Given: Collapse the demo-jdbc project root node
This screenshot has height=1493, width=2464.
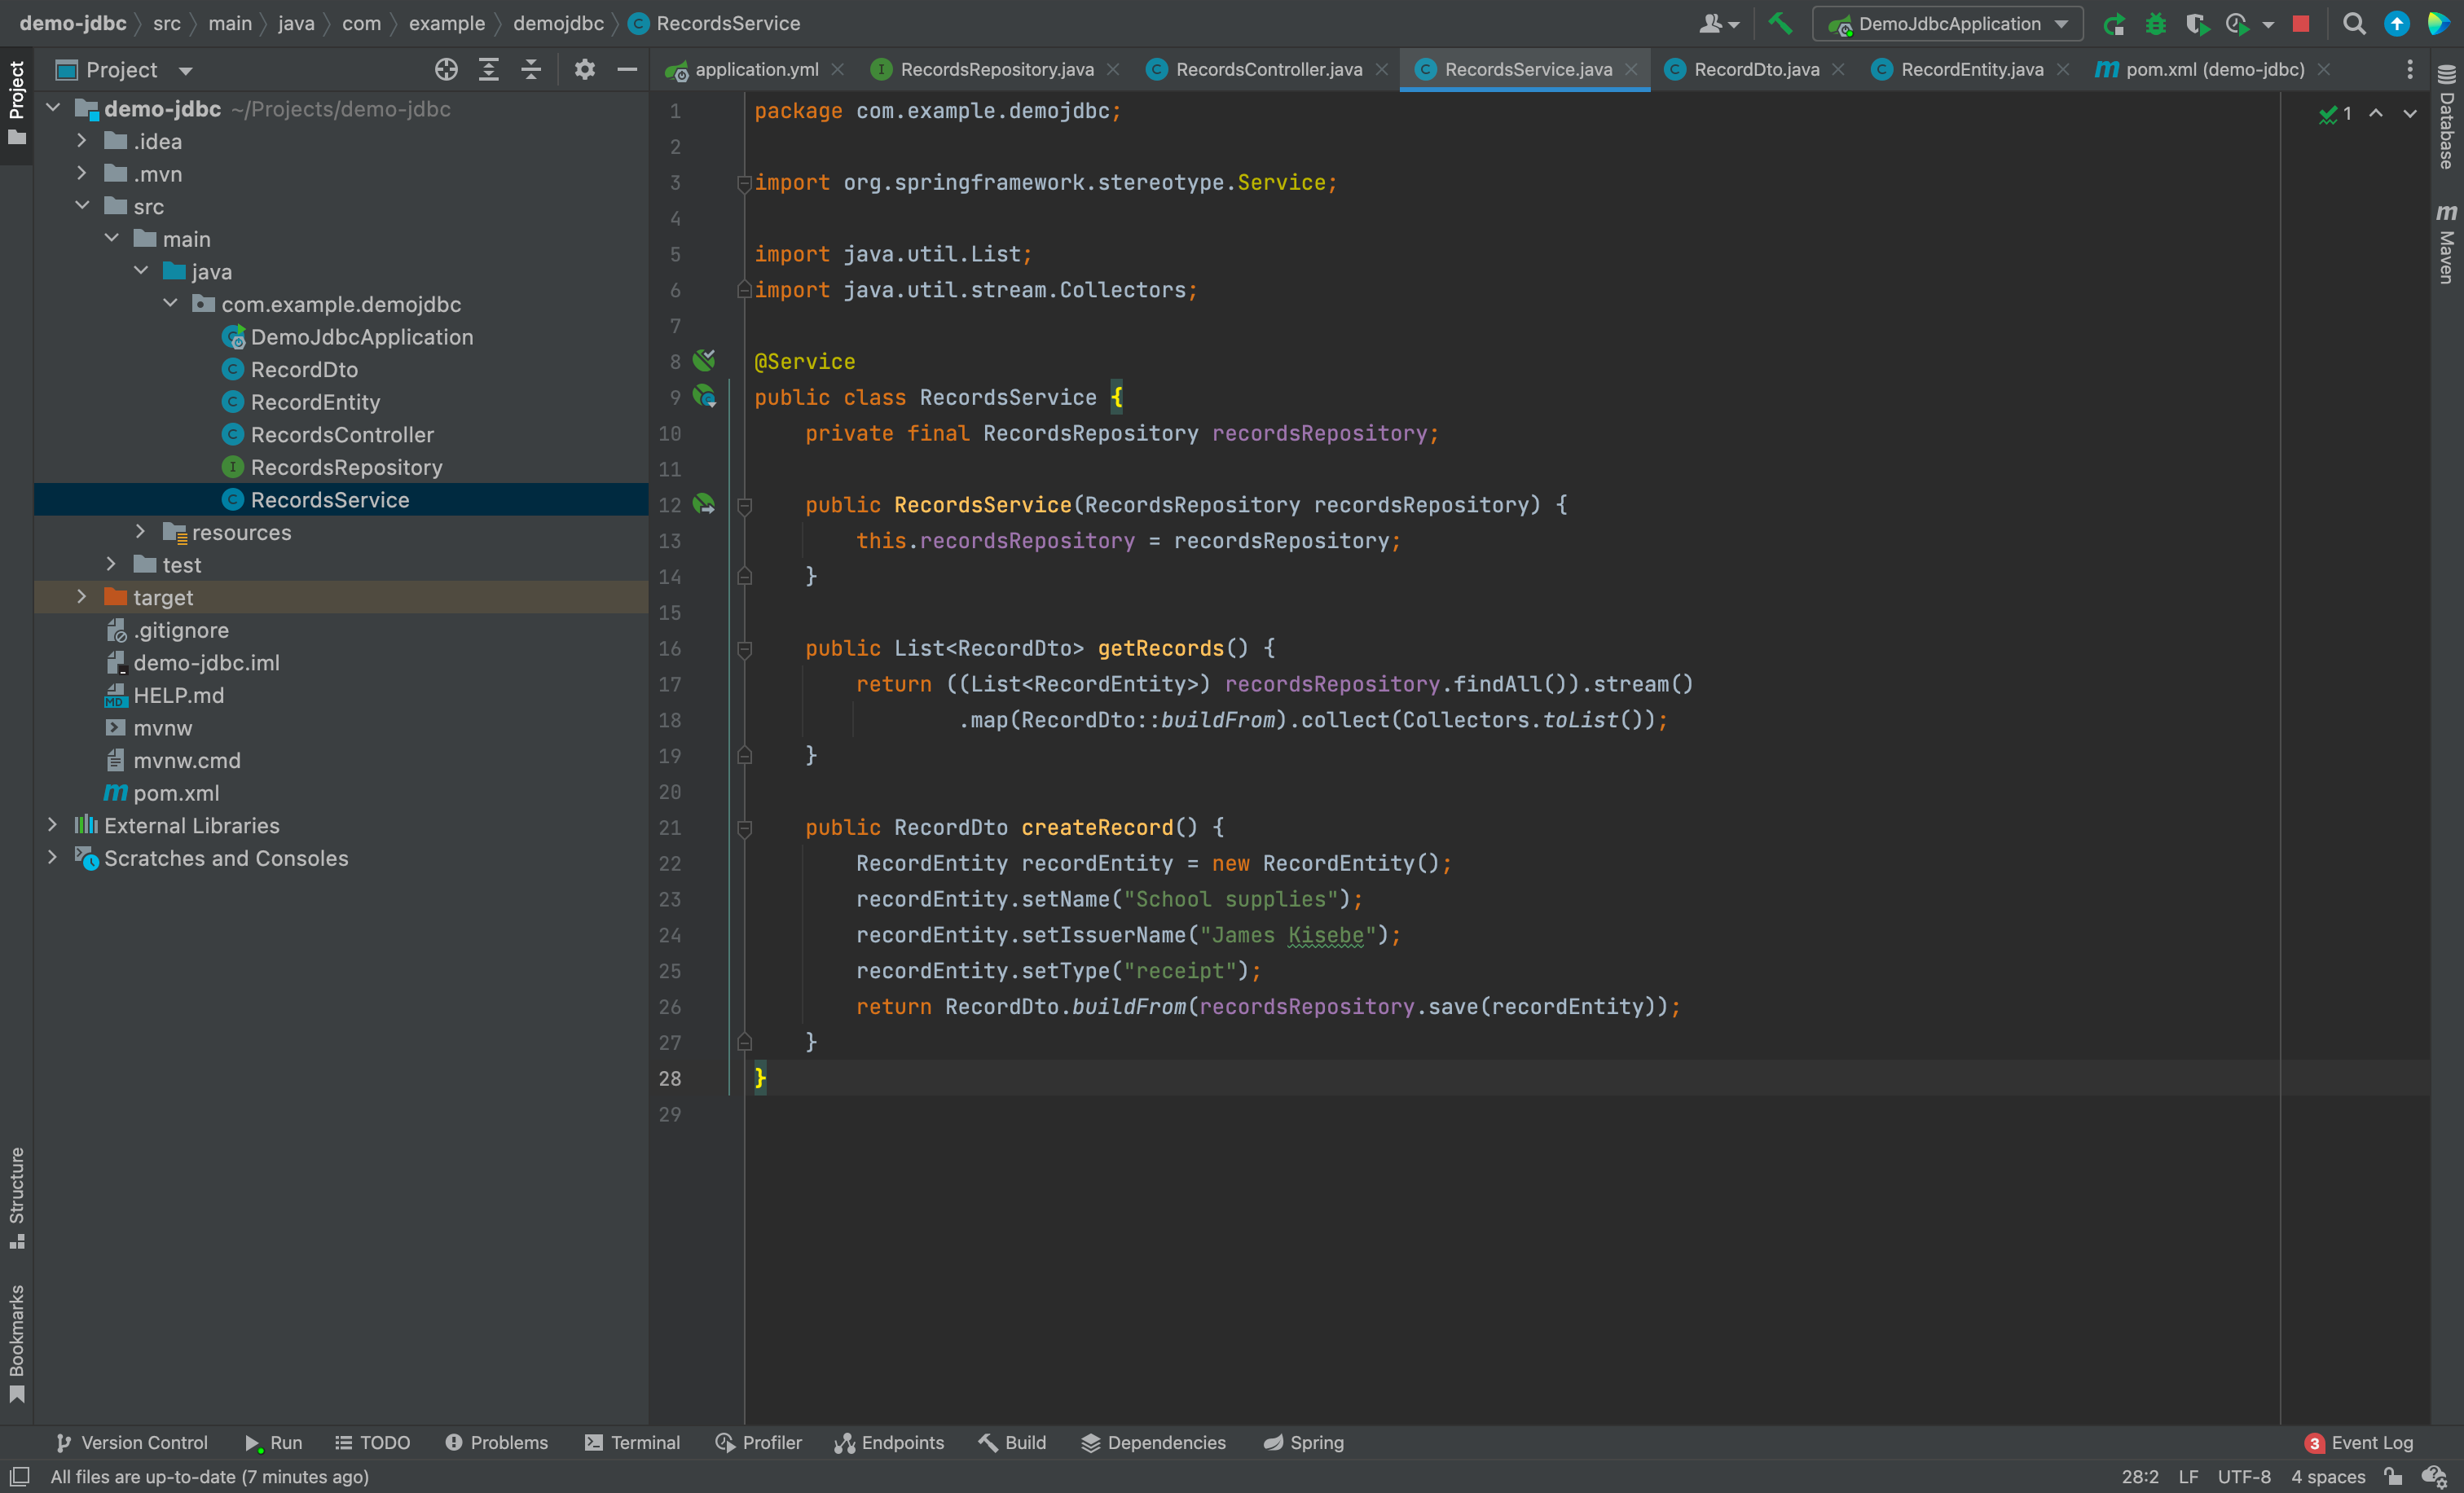Looking at the screenshot, I should (53, 108).
